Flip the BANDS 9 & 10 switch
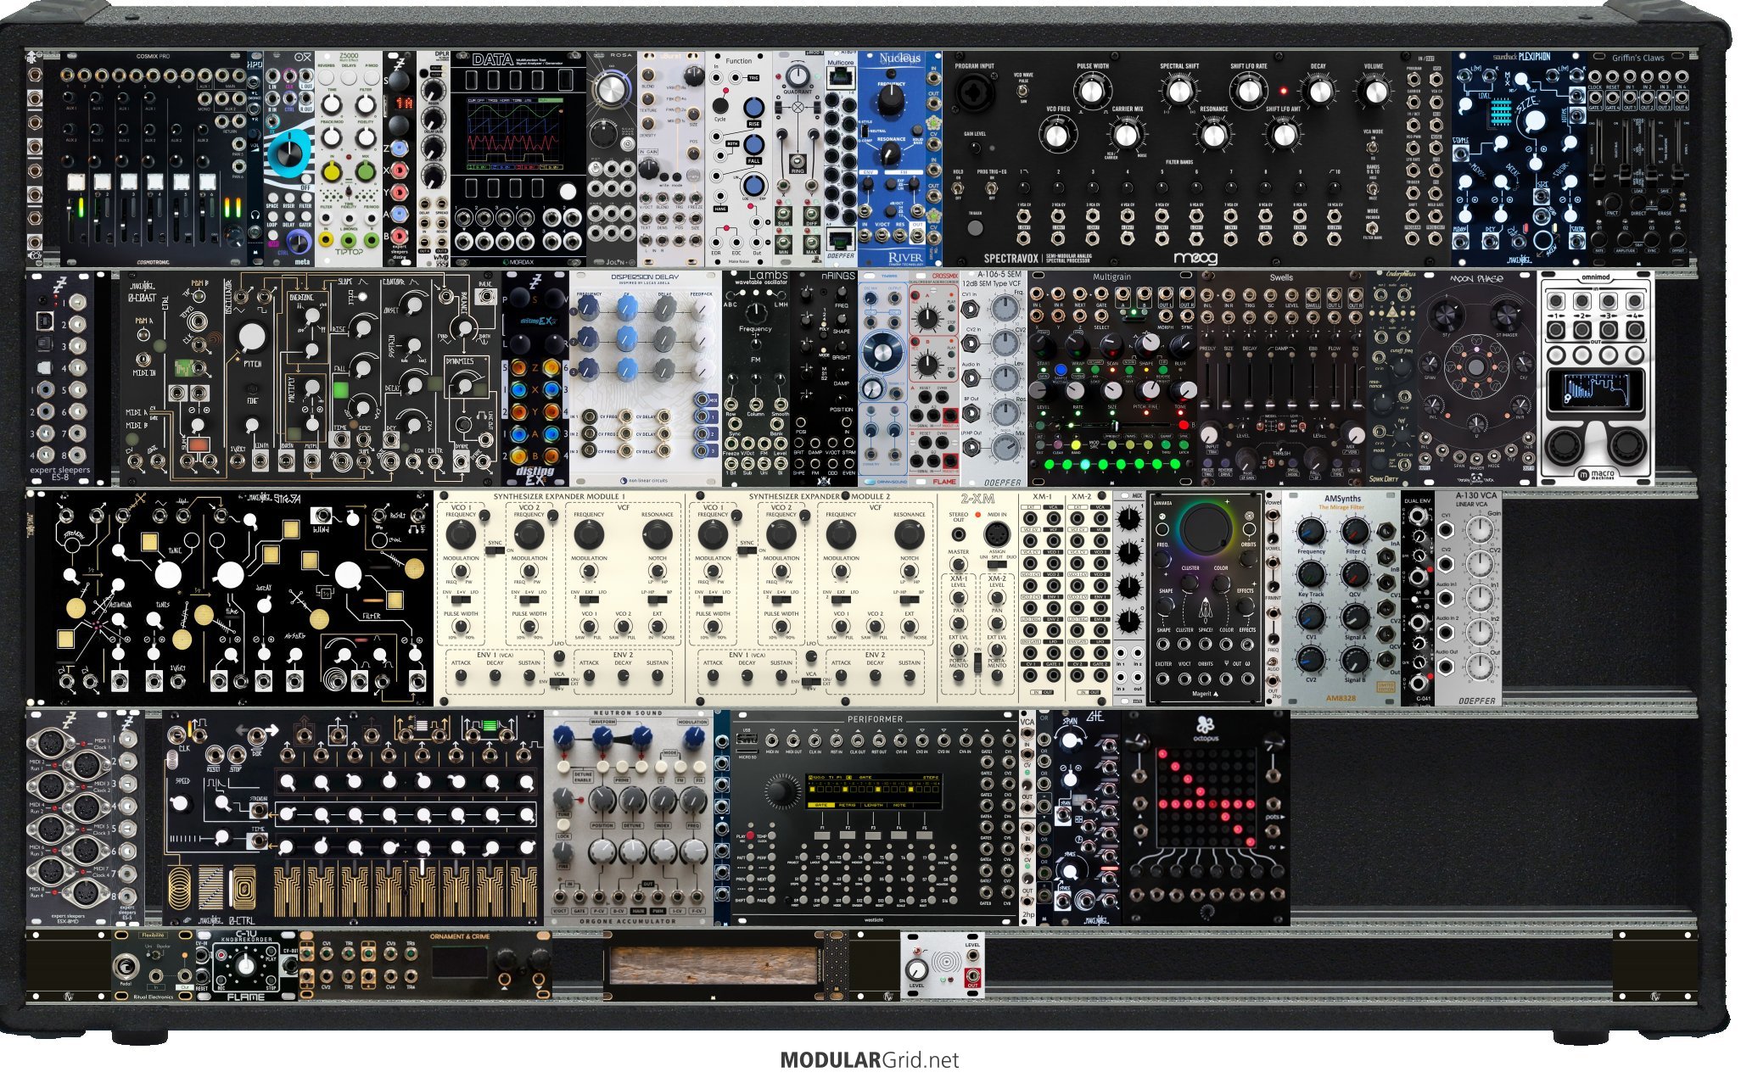Viewport: 1741px width, 1078px height. [1373, 188]
